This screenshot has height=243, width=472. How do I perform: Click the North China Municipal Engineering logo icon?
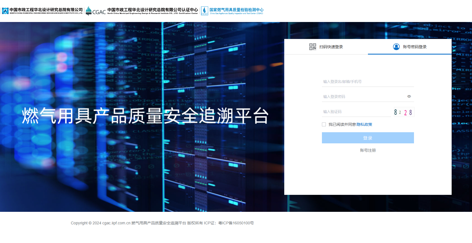coord(5,11)
